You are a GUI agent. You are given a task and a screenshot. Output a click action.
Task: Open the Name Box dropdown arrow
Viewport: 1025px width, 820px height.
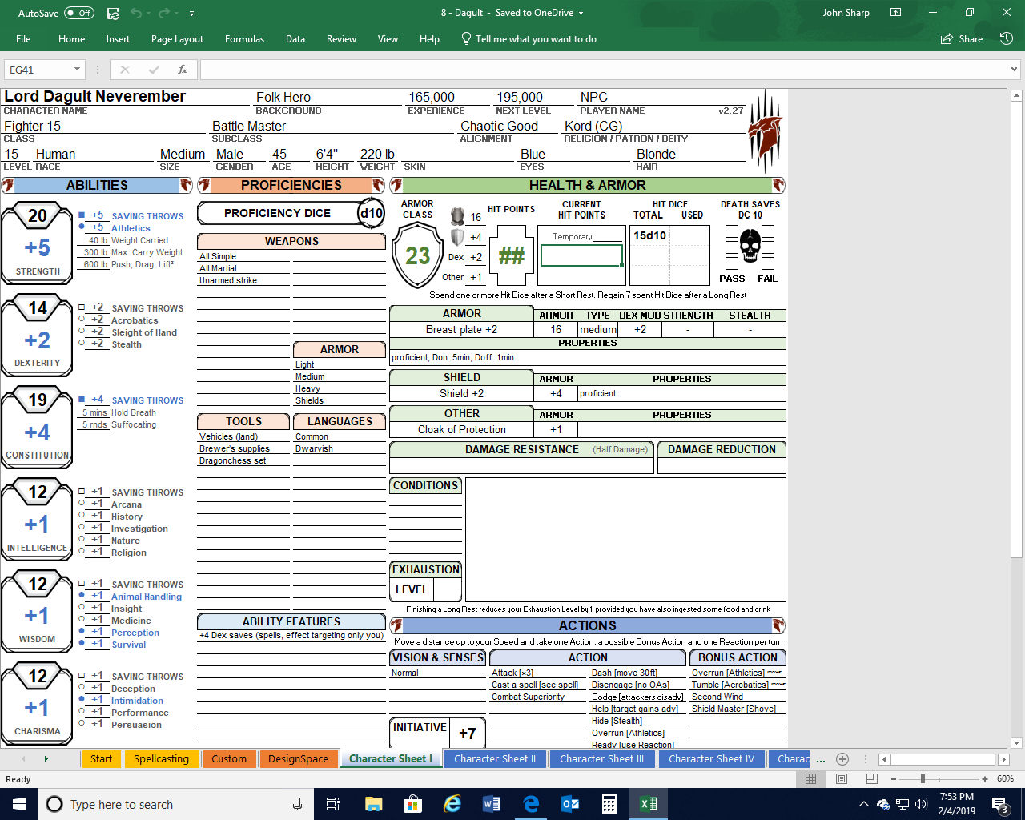(x=77, y=70)
